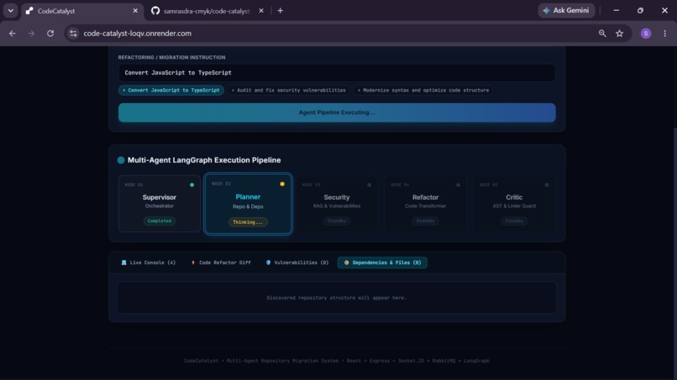Screen dimensions: 677x380
Task: Click the browser forward arrow
Action: pyautogui.click(x=31, y=34)
